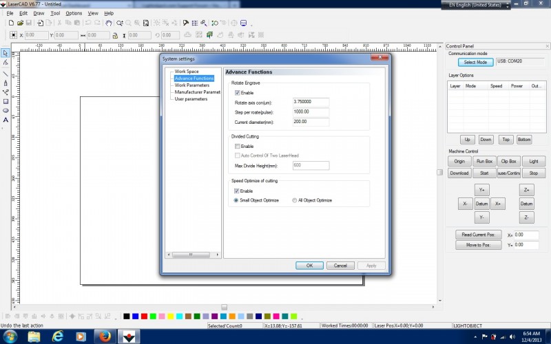
Task: Click the New document icon
Action: [11, 23]
